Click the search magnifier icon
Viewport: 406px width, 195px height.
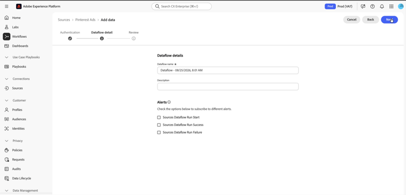click(x=157, y=6)
